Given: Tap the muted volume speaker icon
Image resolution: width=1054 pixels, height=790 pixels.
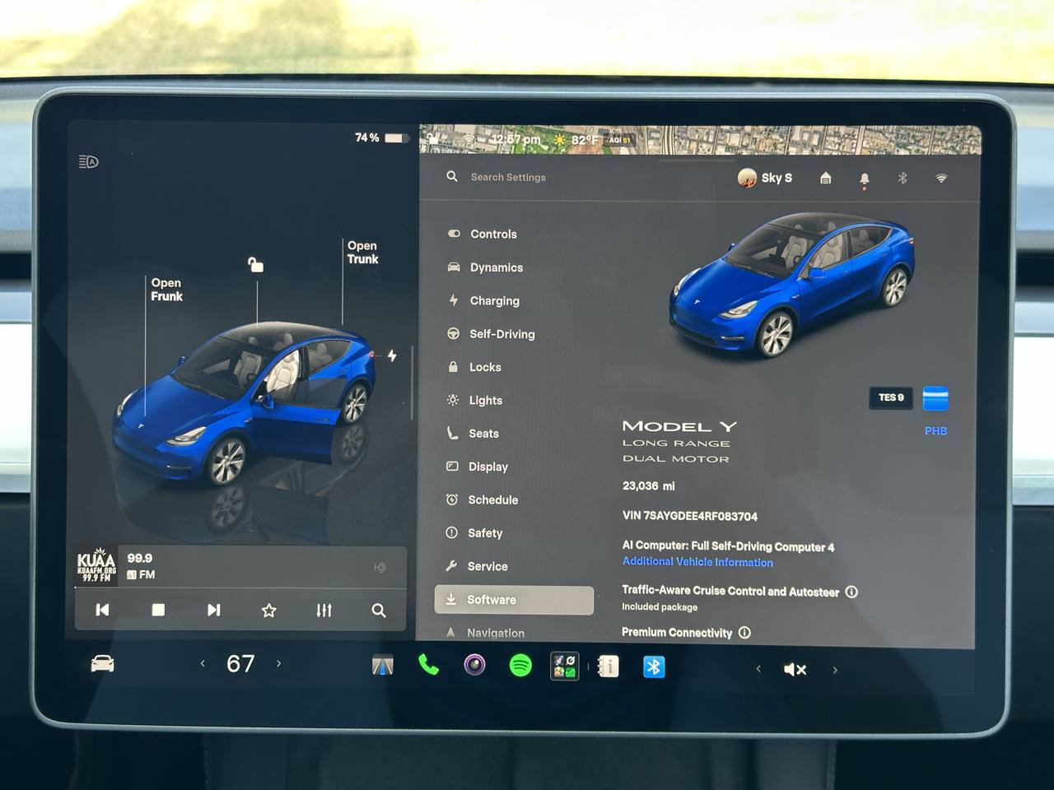Looking at the screenshot, I should pyautogui.click(x=795, y=670).
